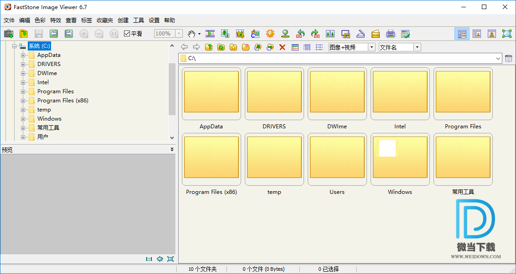Open the 工具 menu
Image resolution: width=516 pixels, height=274 pixels.
coord(139,20)
